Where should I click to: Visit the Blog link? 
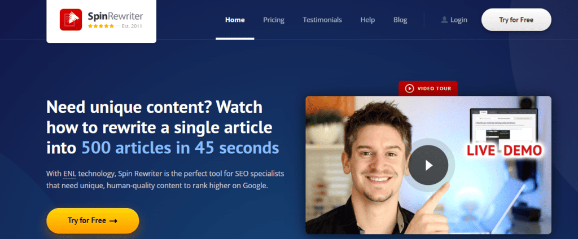400,20
